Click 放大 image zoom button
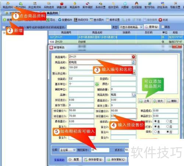Image resolution: width=184 pixels, height=166 pixels. [x=158, y=101]
